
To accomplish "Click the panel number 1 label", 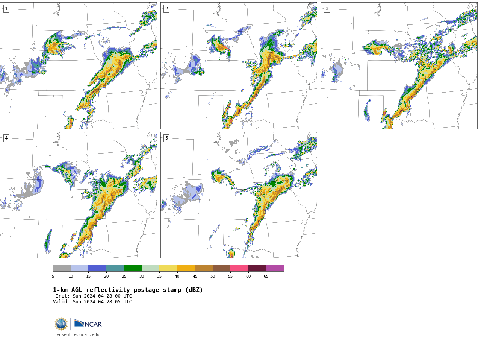I will point(6,9).
